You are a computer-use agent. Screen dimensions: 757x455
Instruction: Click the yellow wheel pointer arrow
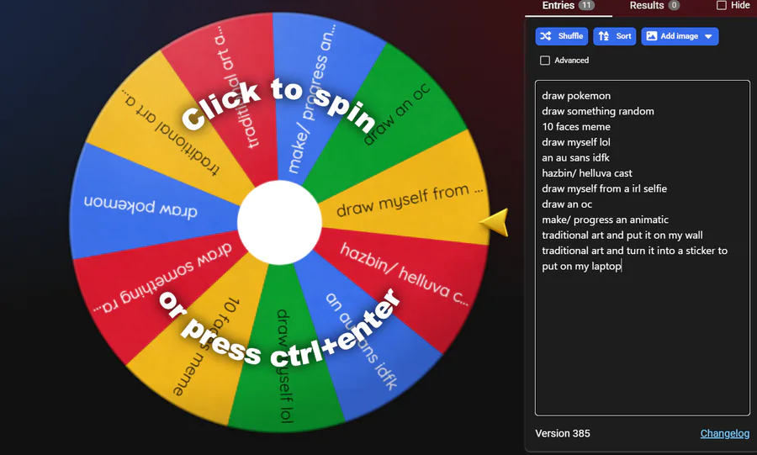(494, 222)
